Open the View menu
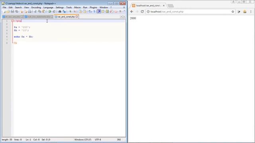Screen dimensions: 255x143 27,8
